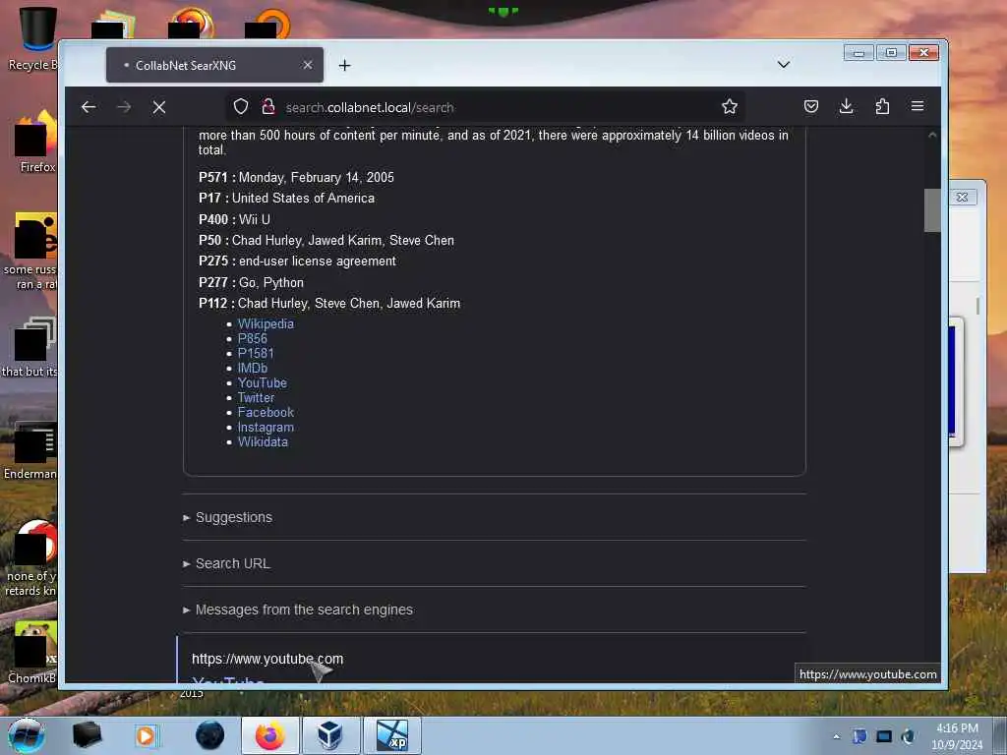
Task: Close the CollabNet SearXNG tab
Action: pos(308,65)
